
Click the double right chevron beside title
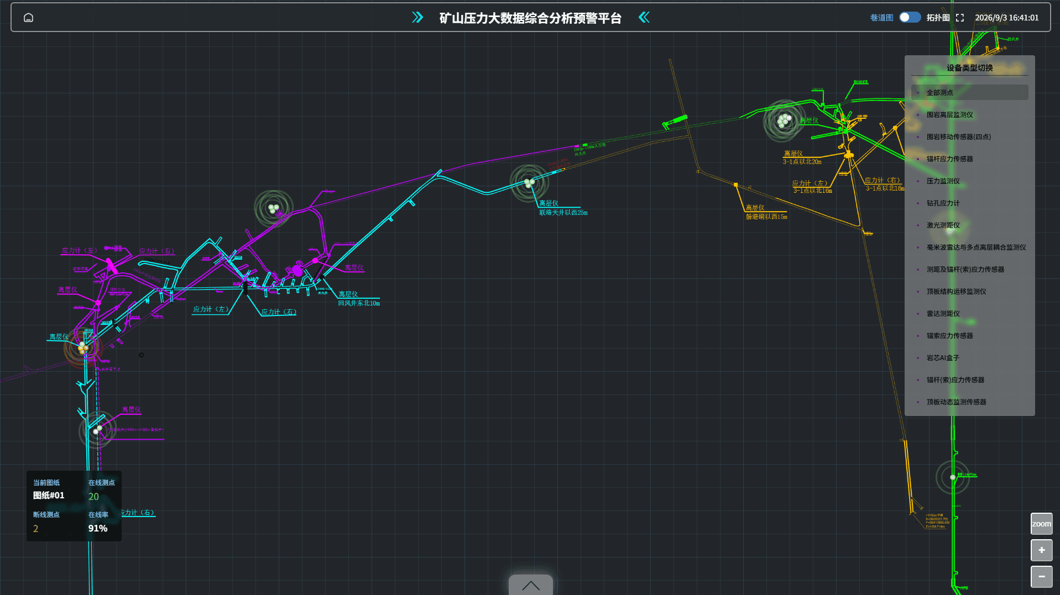(417, 18)
